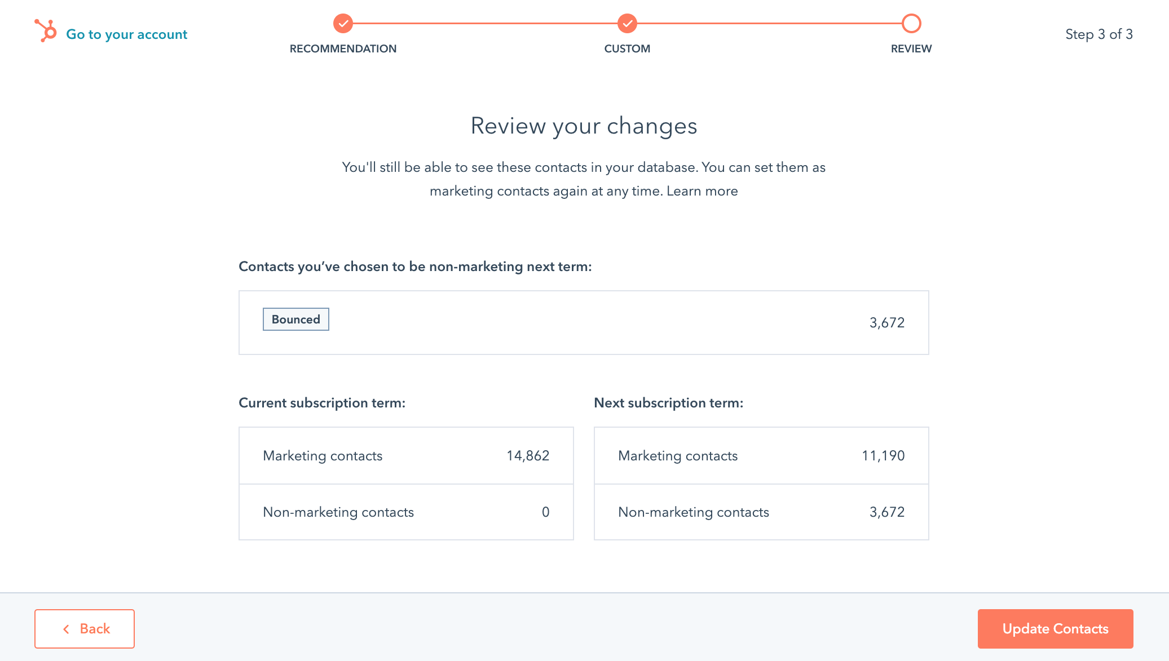Click current term Non-marketing contacts row
This screenshot has height=661, width=1169.
[406, 512]
